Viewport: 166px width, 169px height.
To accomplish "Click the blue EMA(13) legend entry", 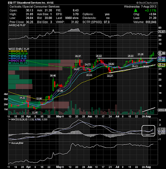I will 18,58.
